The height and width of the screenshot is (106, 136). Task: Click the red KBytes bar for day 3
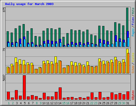[x=16, y=95]
